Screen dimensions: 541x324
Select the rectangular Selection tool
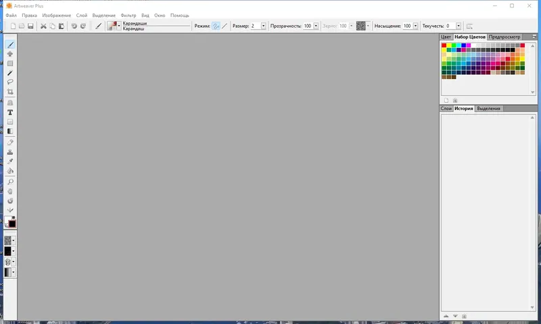click(x=10, y=63)
